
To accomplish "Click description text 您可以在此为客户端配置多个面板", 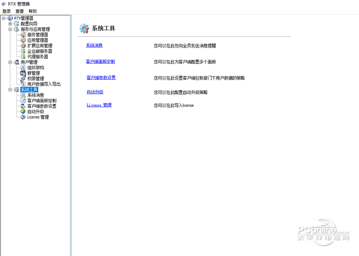I will click(185, 62).
